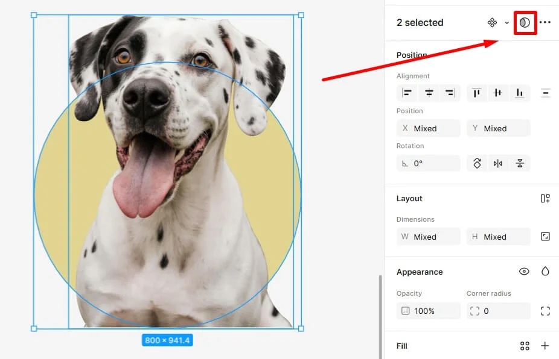Open the three-dot more options menu
The height and width of the screenshot is (359, 559).
(x=545, y=23)
